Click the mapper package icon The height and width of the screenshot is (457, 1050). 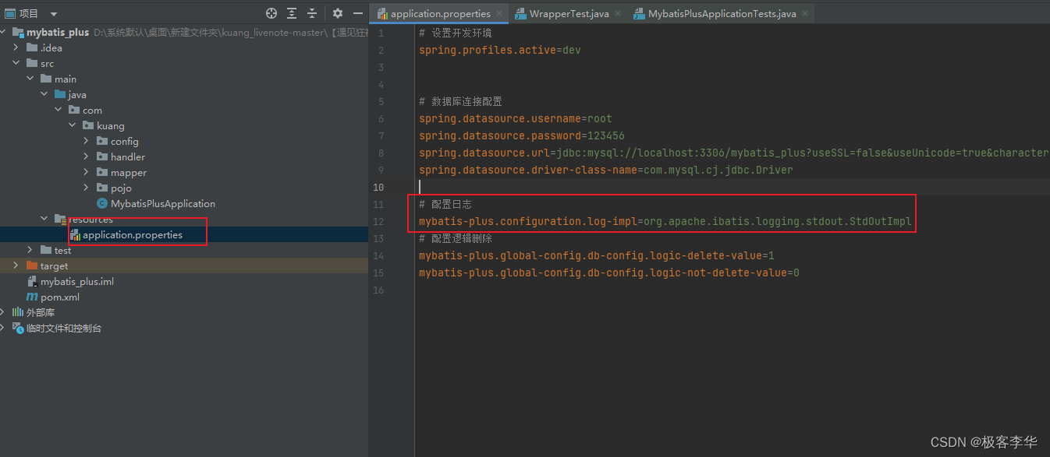click(x=102, y=172)
